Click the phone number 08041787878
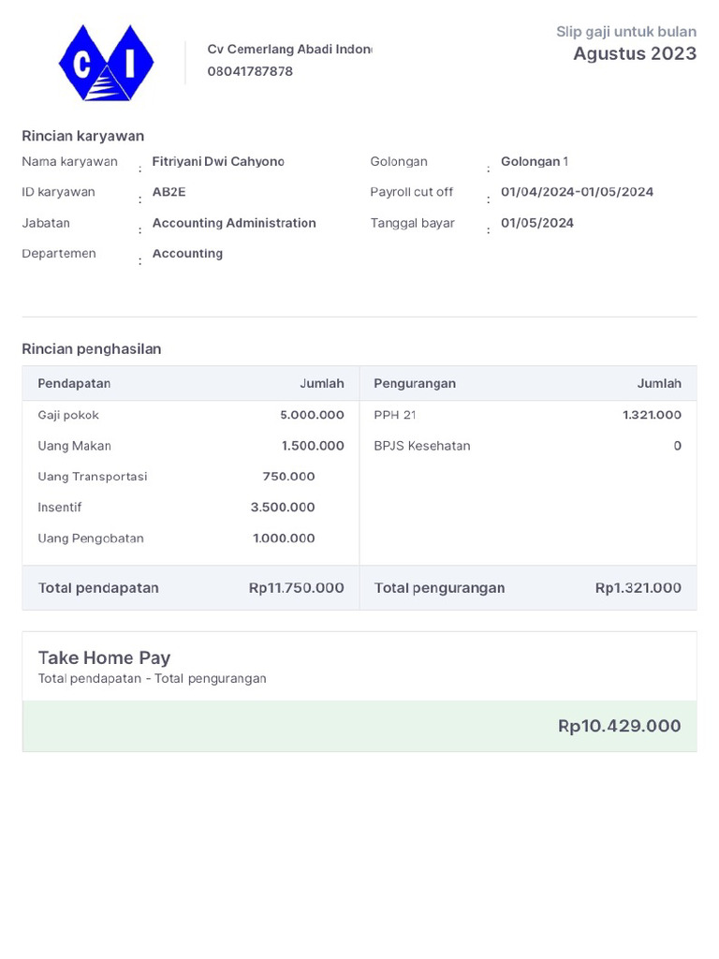The height and width of the screenshot is (959, 719). coord(250,72)
